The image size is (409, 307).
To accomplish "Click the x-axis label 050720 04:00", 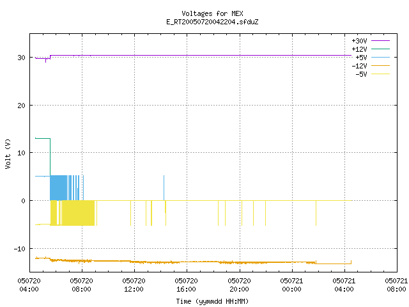I will tap(29, 285).
